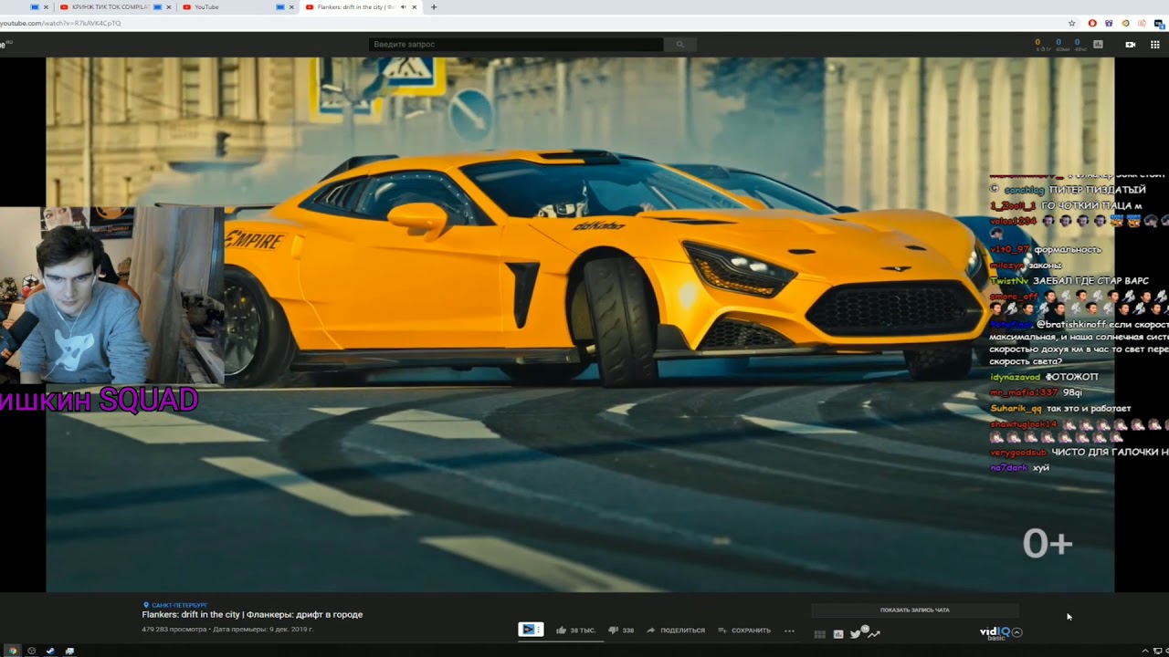Screen dimensions: 1169x657
Task: Click the YouTube search magnifier button
Action: click(x=679, y=44)
